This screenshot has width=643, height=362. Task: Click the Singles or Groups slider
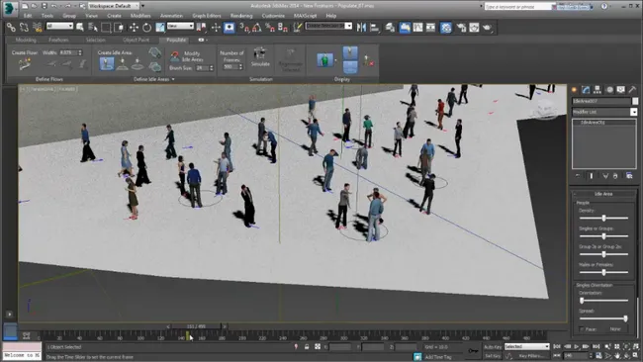(603, 236)
